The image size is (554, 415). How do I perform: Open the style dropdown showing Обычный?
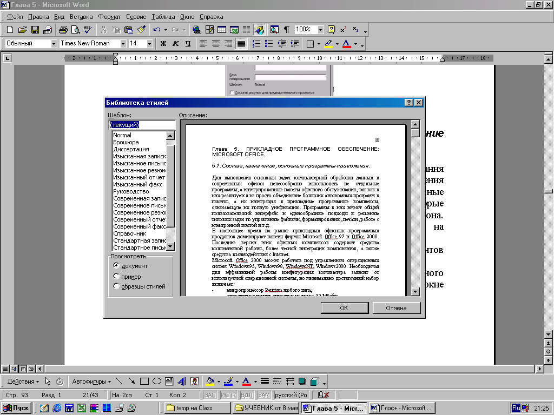54,43
